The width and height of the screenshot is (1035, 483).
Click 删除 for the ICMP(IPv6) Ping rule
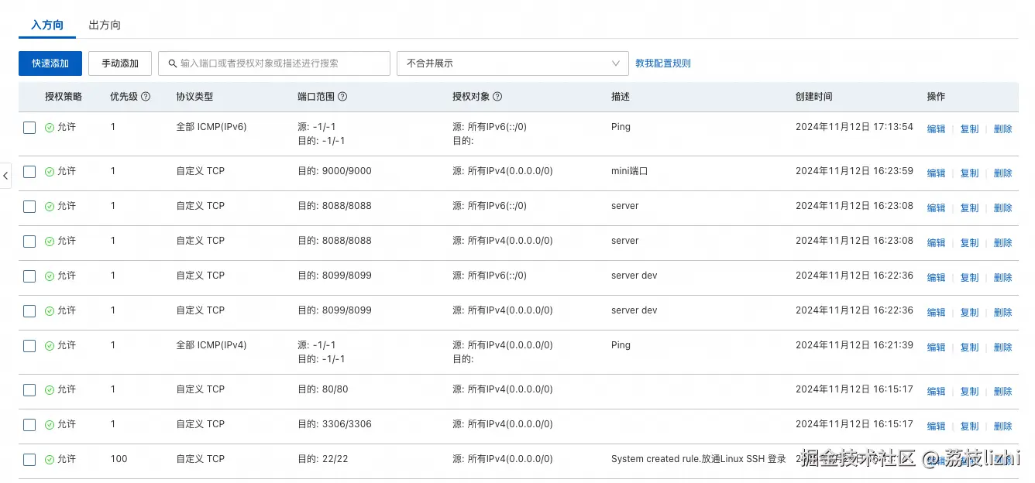coord(1003,129)
